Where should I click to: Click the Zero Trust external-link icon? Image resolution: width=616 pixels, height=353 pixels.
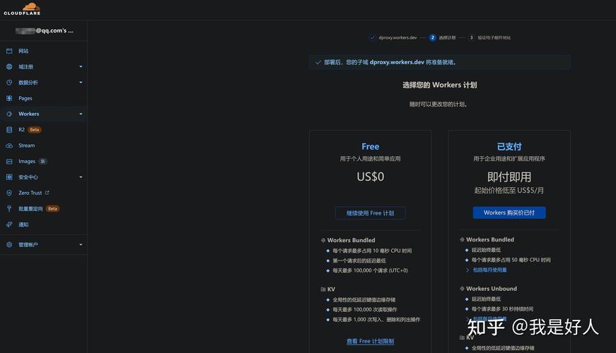pyautogui.click(x=47, y=193)
